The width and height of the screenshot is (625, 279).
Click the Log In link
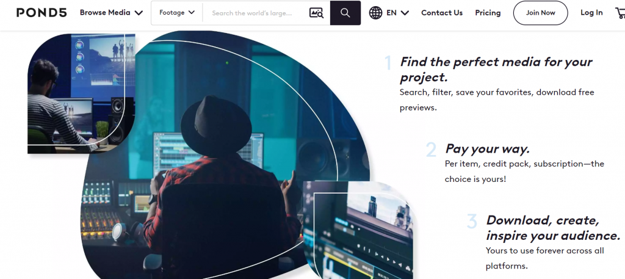(x=591, y=13)
